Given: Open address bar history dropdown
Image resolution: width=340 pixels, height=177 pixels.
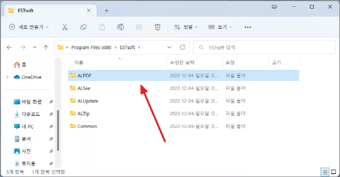Looking at the screenshot, I should point(169,47).
